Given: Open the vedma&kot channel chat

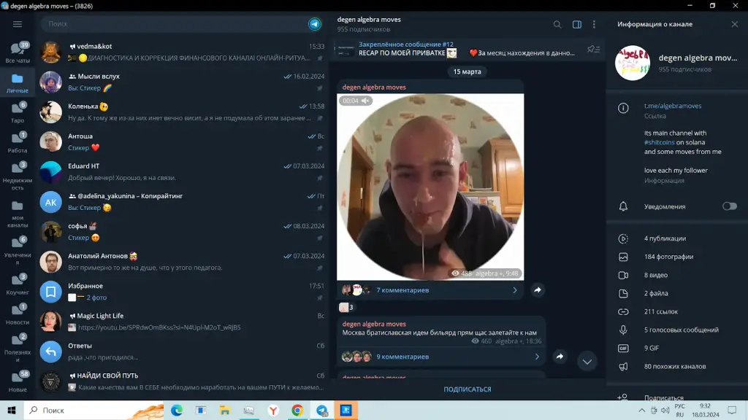Looking at the screenshot, I should point(182,52).
